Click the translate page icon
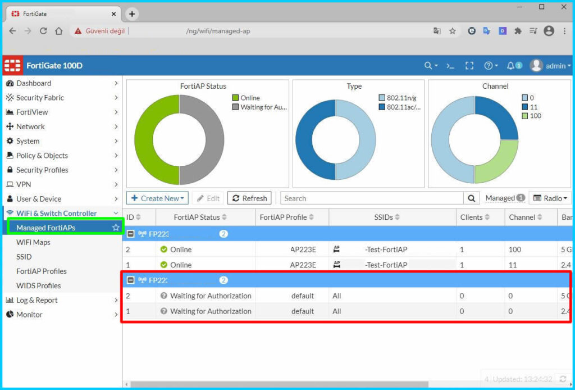 click(437, 31)
